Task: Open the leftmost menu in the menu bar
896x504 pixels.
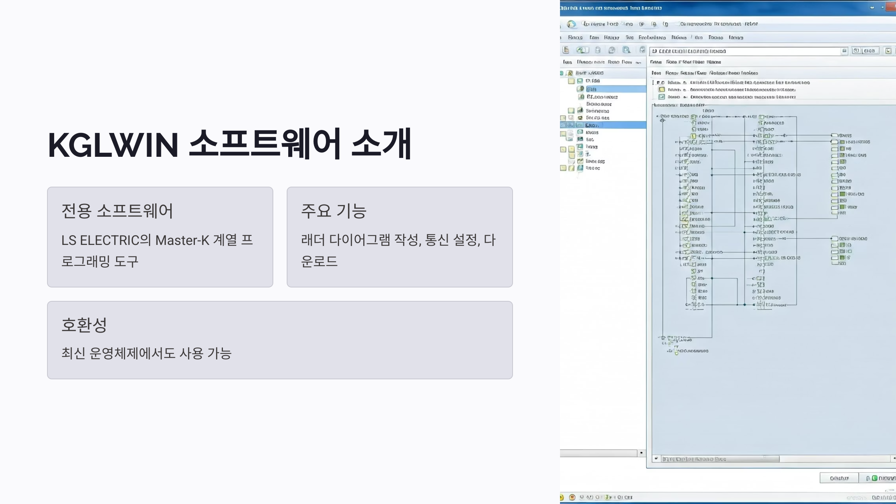Action: pyautogui.click(x=575, y=38)
